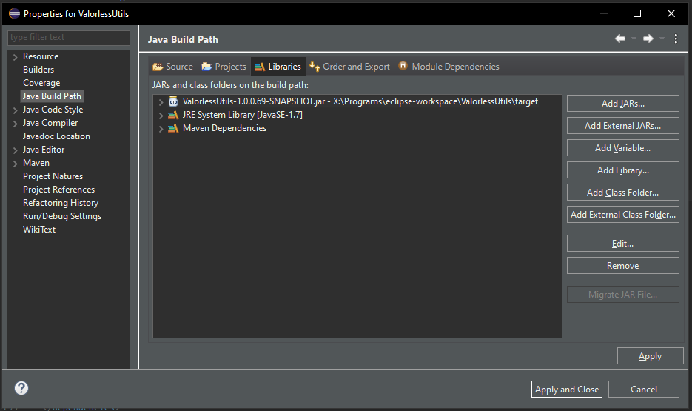692x411 pixels.
Task: Click the Add Variable button
Action: [x=622, y=148]
